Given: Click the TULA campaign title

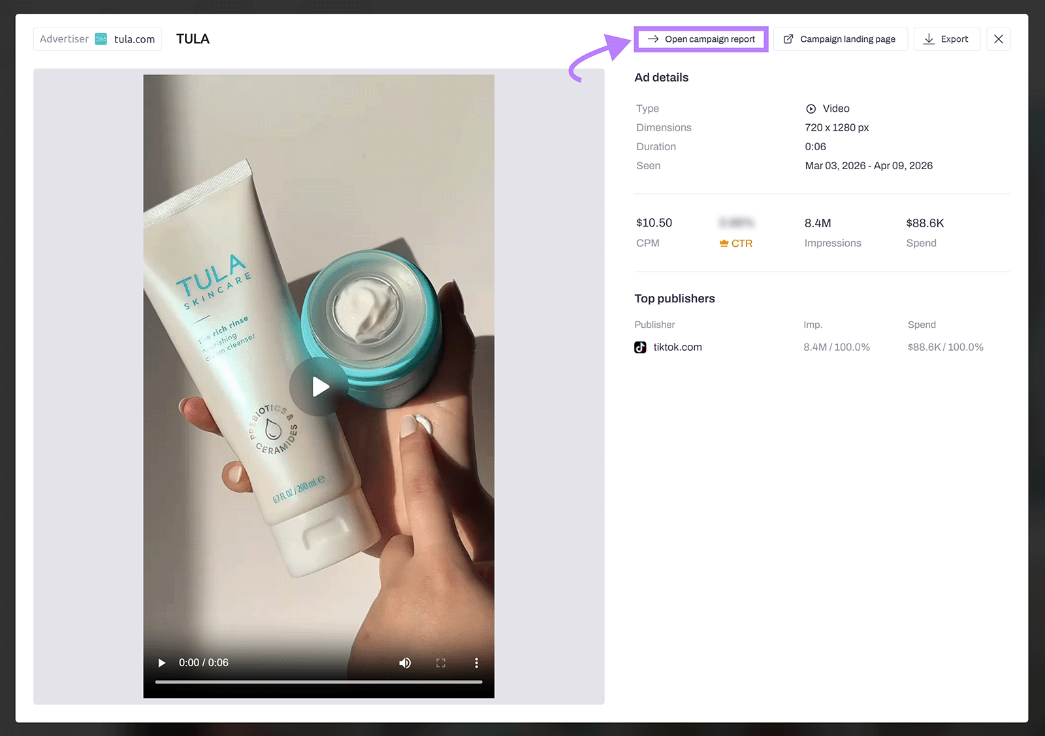Looking at the screenshot, I should [x=193, y=39].
